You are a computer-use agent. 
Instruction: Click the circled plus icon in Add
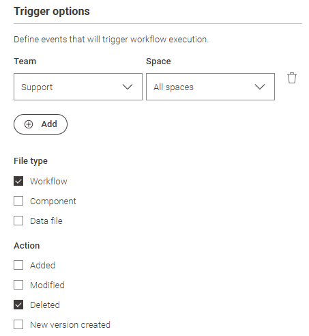[x=29, y=124]
